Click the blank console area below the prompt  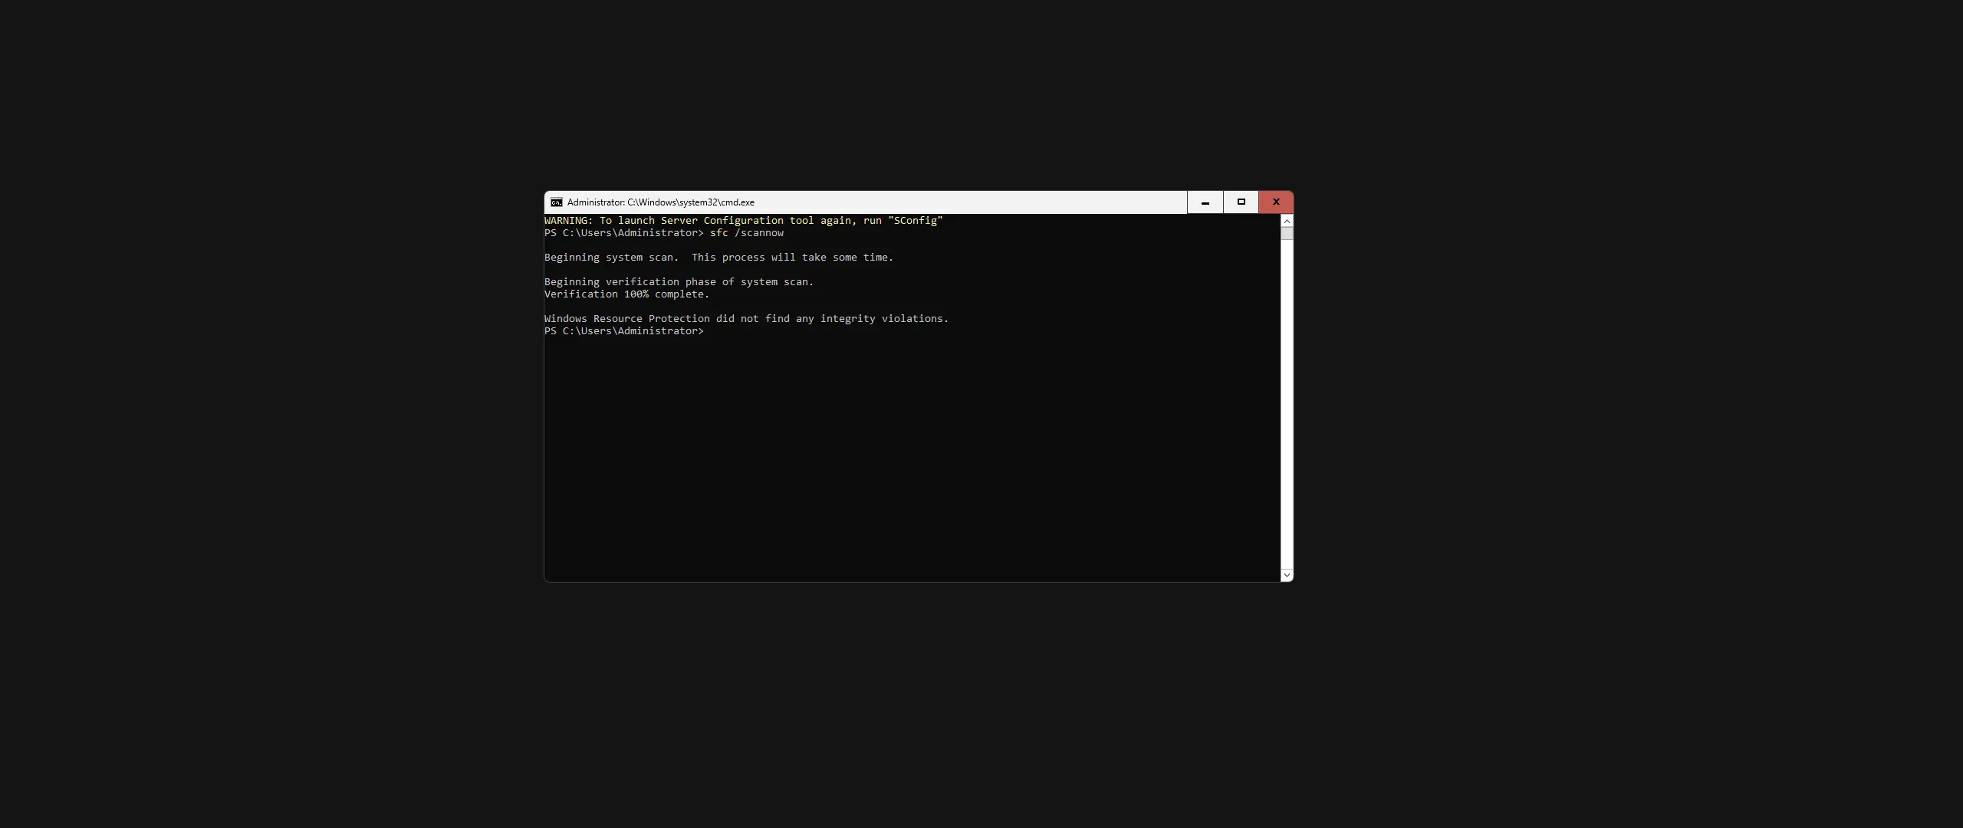point(905,460)
